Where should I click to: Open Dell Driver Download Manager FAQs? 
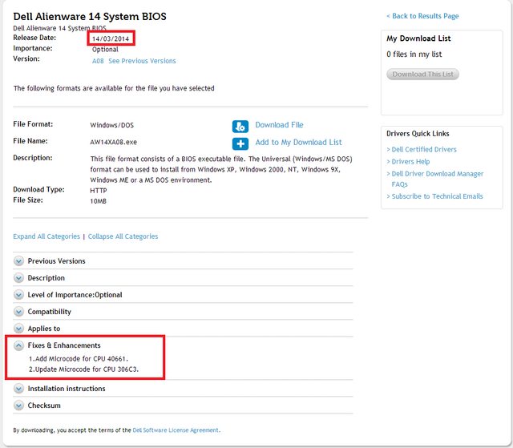coord(437,179)
